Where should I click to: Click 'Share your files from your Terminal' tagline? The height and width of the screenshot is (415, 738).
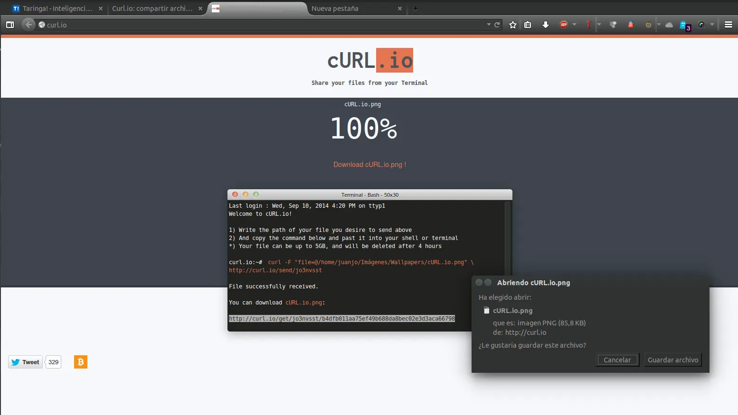pos(369,83)
